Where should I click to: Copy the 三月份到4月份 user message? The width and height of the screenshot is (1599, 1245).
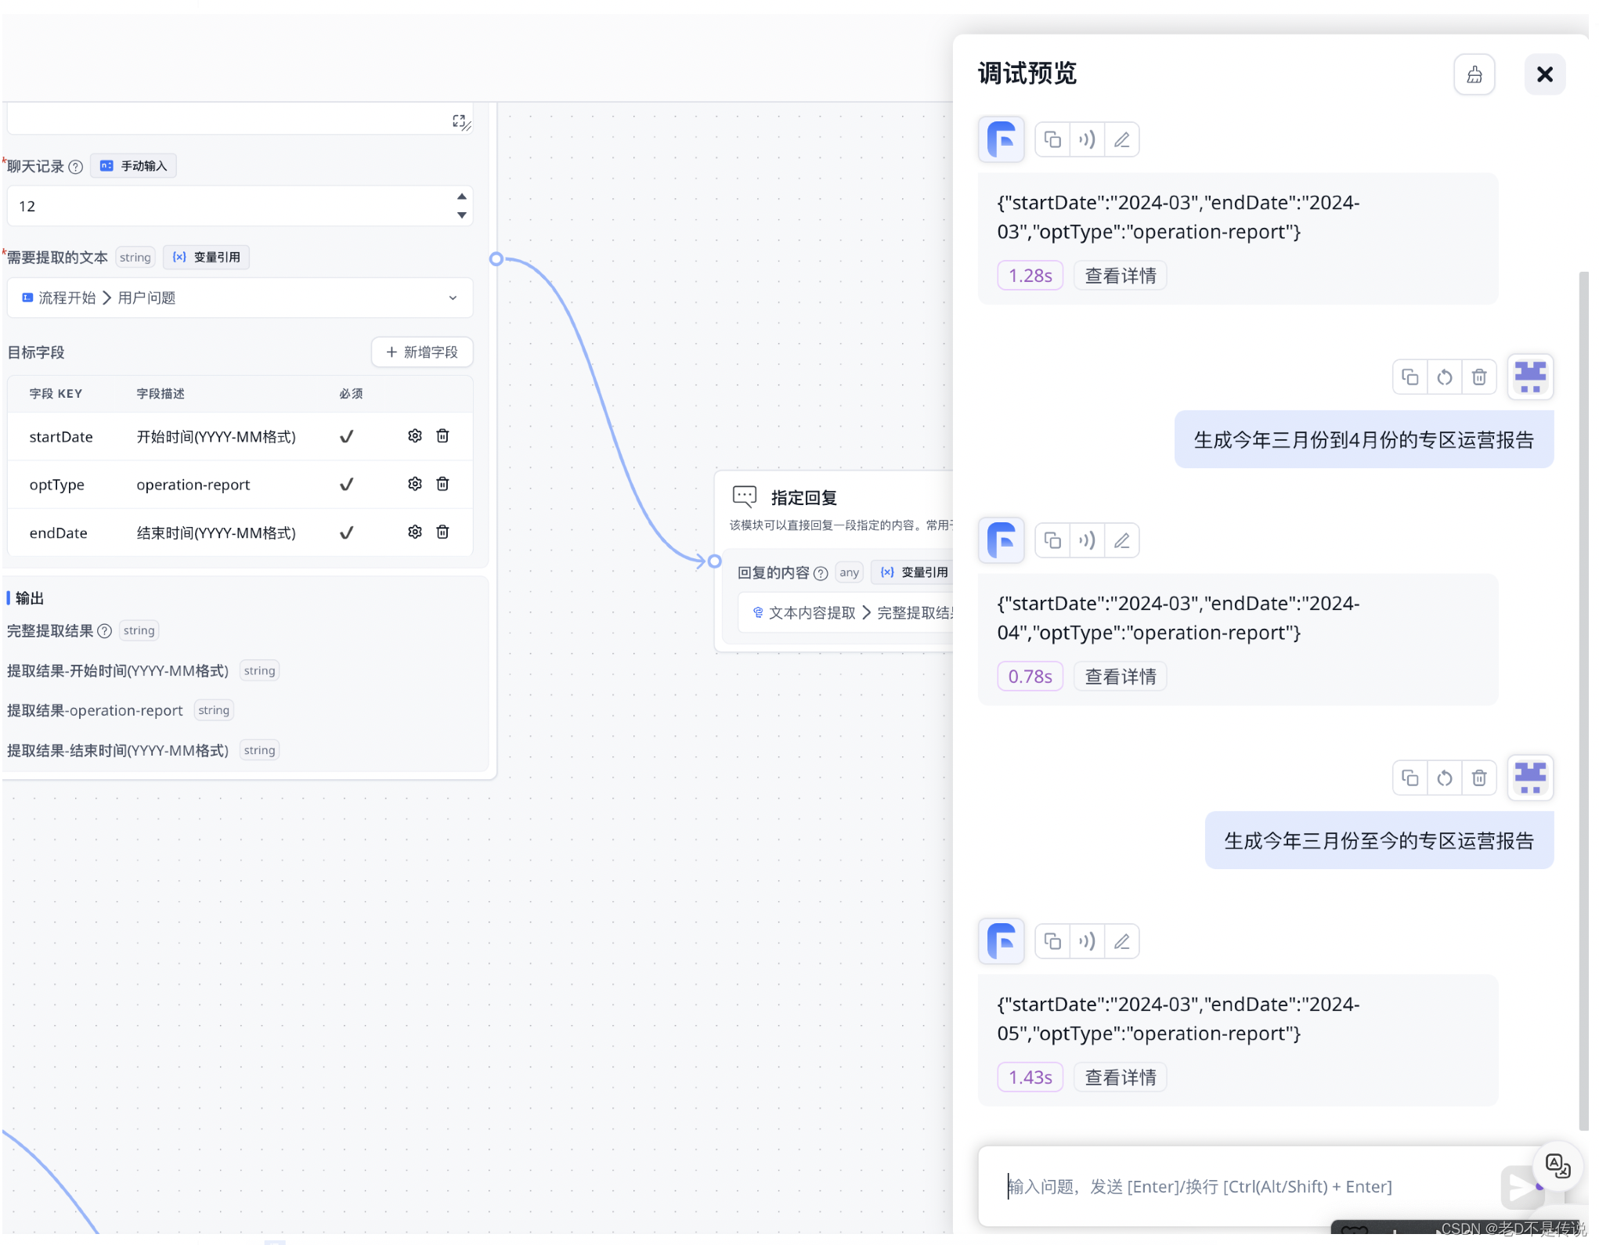coord(1410,377)
